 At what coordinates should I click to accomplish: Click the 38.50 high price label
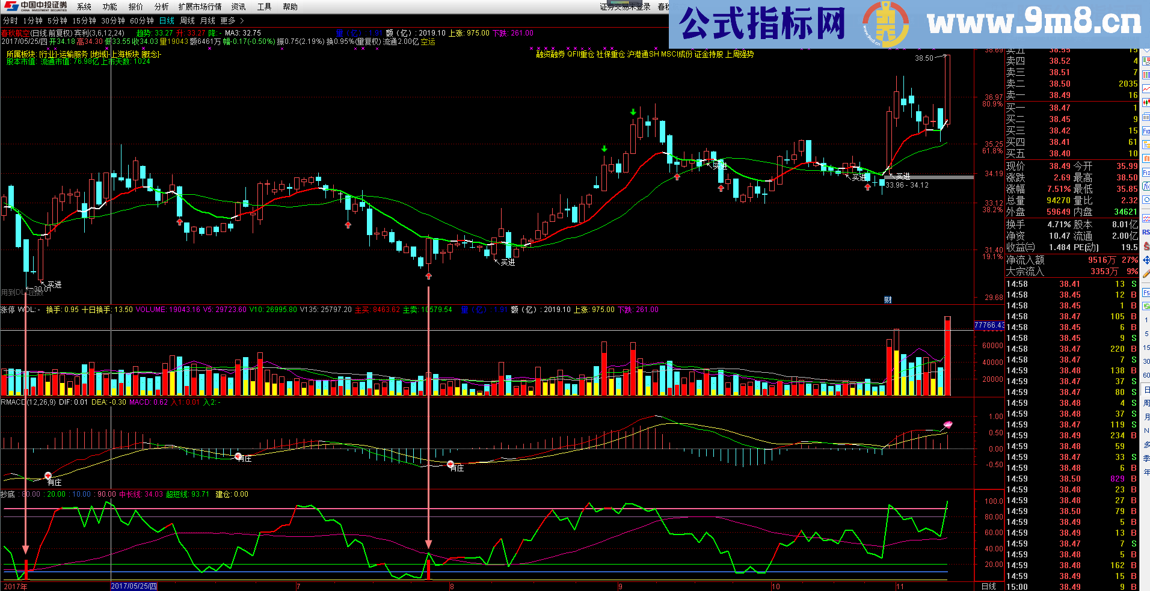pyautogui.click(x=924, y=58)
